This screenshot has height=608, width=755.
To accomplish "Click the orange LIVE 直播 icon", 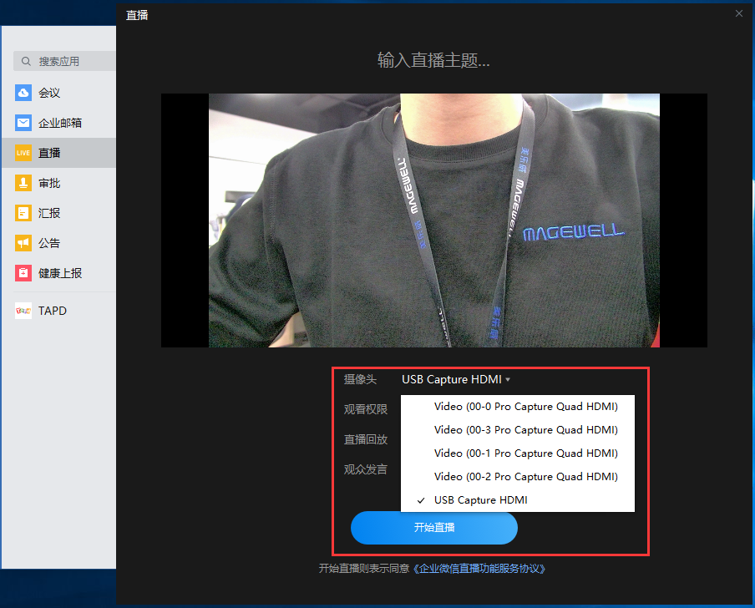I will pos(23,153).
